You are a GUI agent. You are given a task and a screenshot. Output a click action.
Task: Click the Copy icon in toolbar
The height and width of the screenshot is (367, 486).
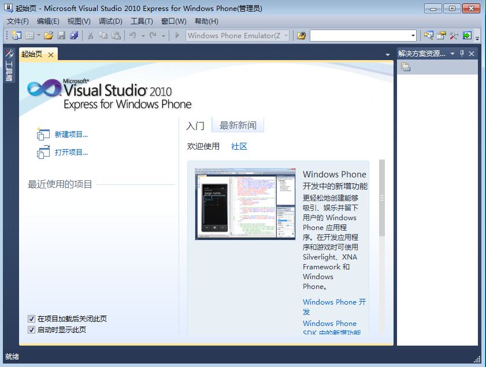pyautogui.click(x=103, y=36)
